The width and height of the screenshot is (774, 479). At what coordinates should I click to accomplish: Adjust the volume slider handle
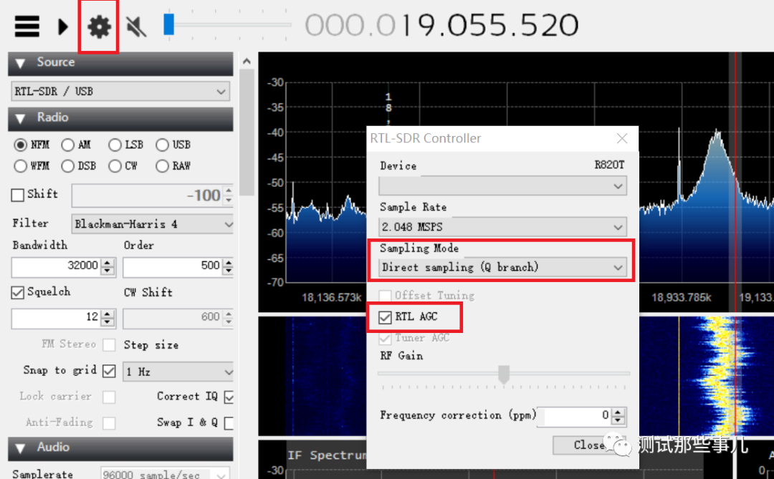(169, 24)
